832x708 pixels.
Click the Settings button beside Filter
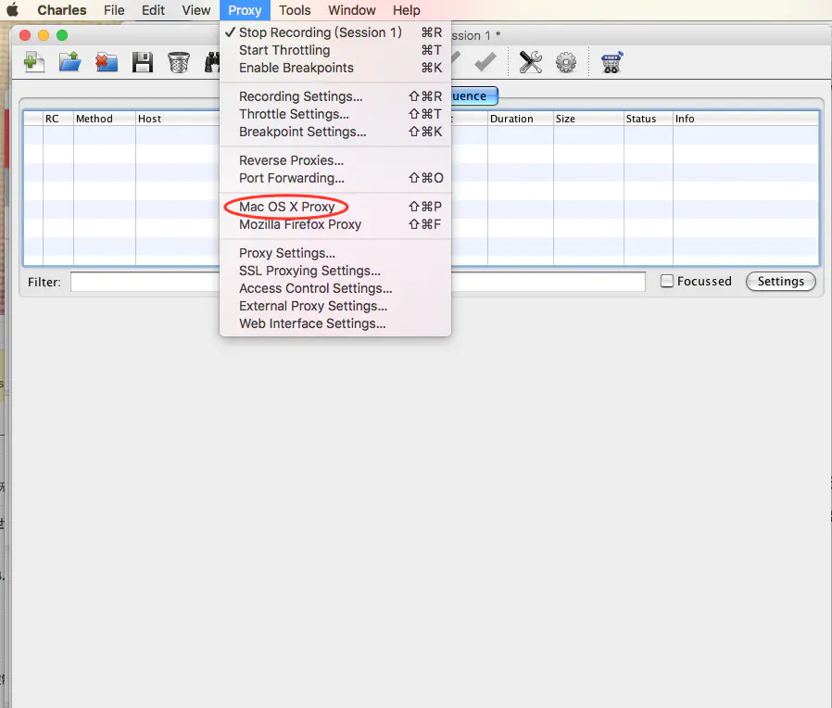pyautogui.click(x=780, y=282)
